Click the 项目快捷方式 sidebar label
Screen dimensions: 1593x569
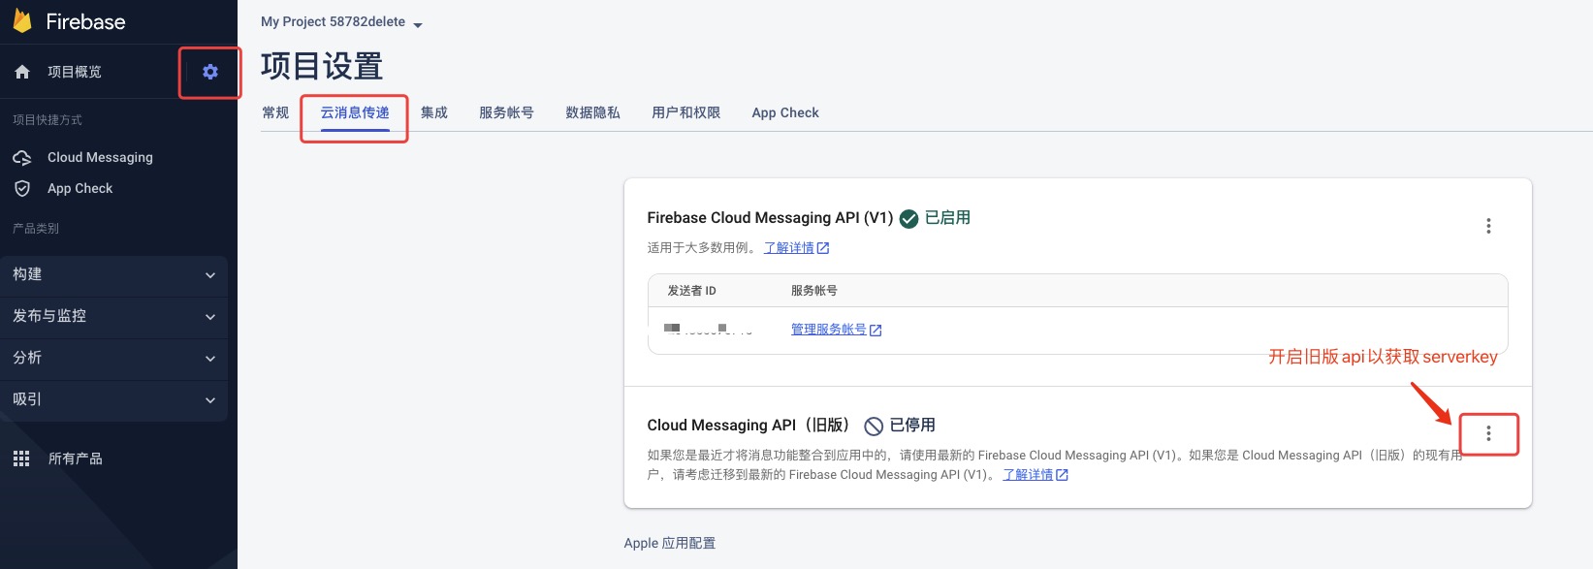click(48, 120)
